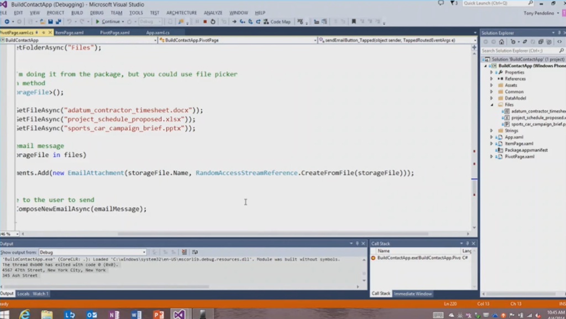
Task: Click Search Solution Explorer field
Action: (523, 50)
